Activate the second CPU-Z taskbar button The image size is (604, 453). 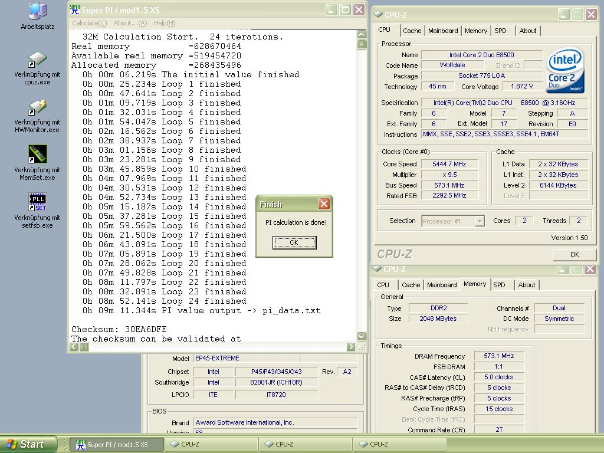[x=306, y=445]
